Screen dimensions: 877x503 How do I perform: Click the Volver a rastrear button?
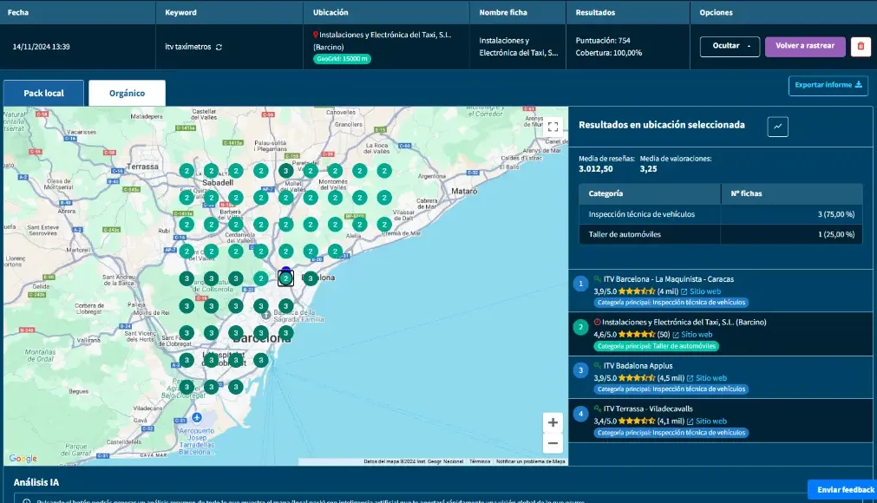coord(805,47)
